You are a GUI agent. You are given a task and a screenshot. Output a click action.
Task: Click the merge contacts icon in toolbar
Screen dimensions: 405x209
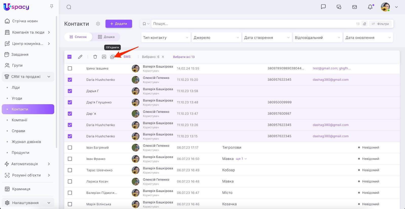pos(112,57)
